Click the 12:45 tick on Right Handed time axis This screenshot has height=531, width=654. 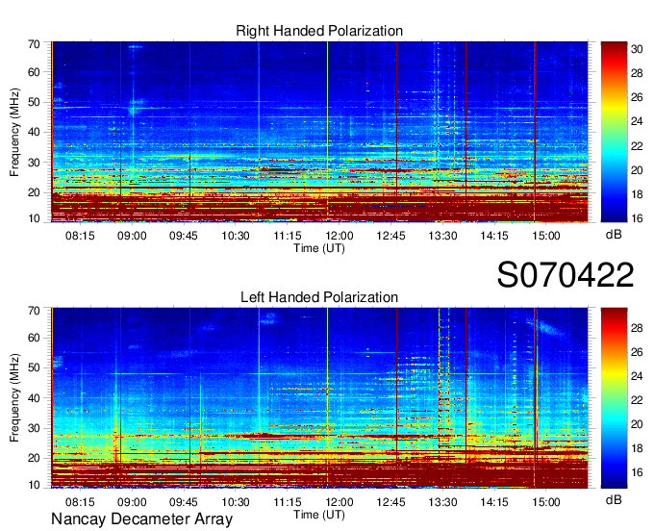coord(390,236)
